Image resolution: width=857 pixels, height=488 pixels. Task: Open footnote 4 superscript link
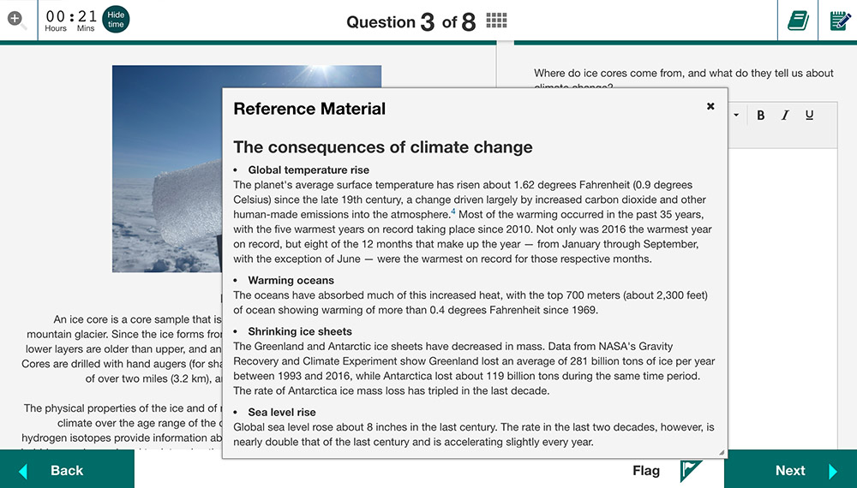coord(453,211)
